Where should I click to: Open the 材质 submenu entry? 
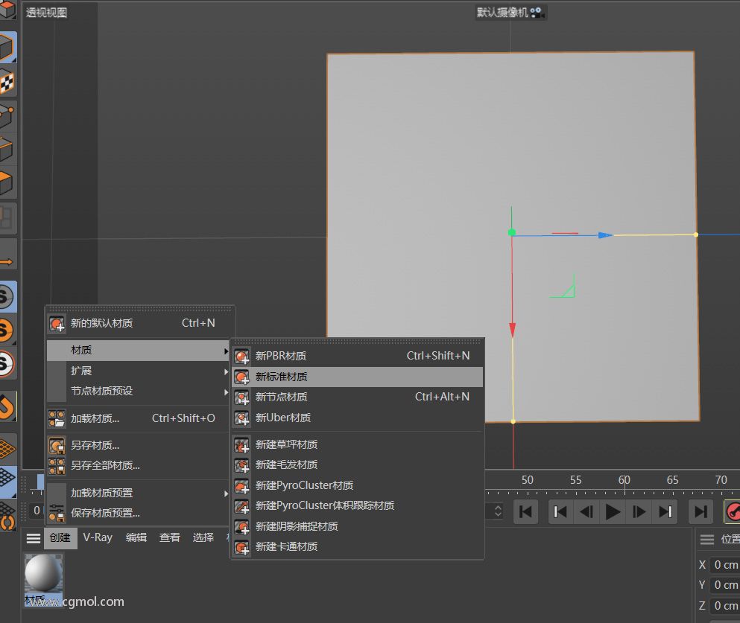point(139,350)
